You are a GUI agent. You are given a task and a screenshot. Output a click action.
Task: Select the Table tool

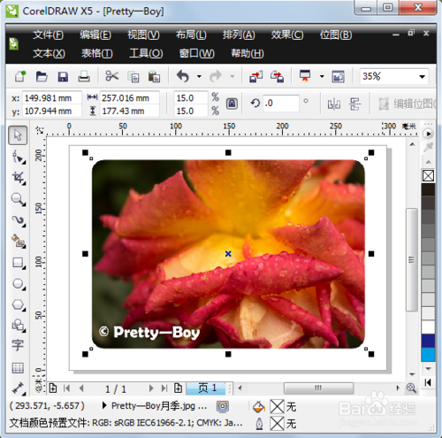coord(18,368)
